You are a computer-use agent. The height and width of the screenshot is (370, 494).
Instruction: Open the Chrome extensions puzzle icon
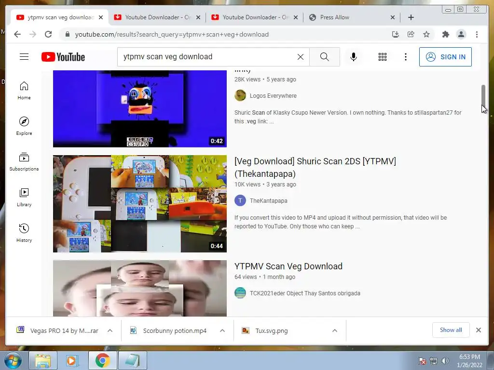tap(445, 34)
